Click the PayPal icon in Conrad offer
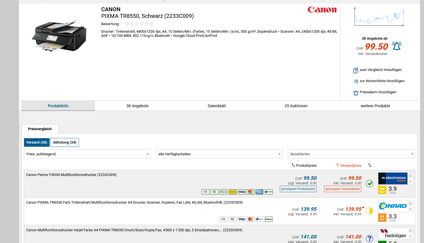The image size is (424, 243). pos(259,219)
